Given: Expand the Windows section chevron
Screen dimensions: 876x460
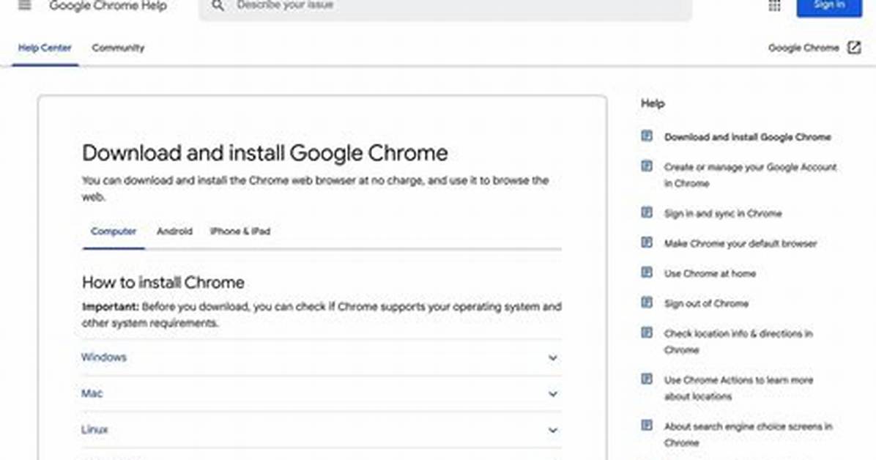Looking at the screenshot, I should pyautogui.click(x=552, y=357).
